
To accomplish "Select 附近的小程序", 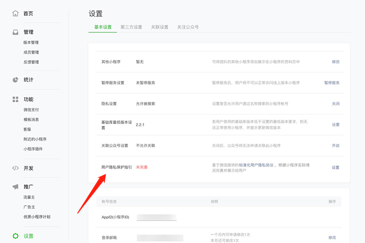I will click(35, 139).
